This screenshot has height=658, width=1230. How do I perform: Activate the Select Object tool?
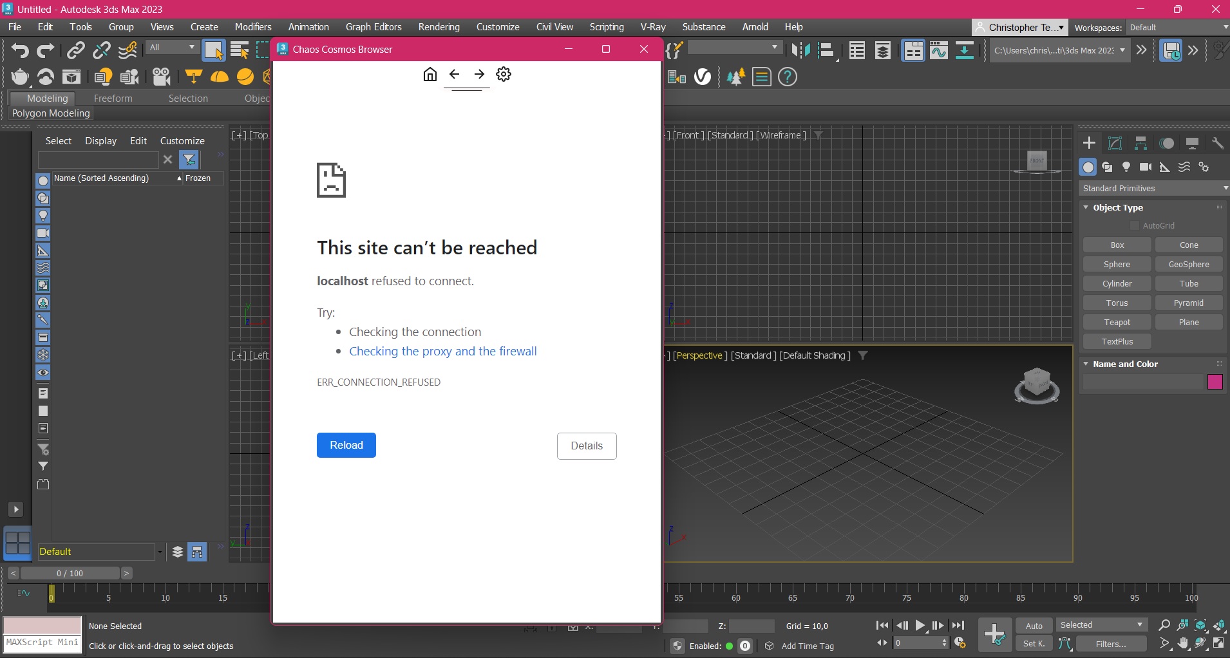point(213,50)
